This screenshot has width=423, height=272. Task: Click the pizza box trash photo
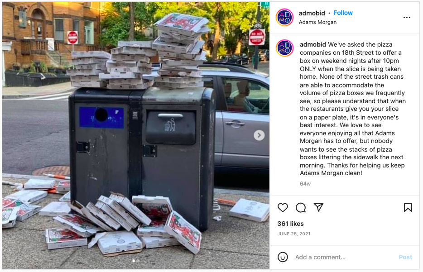pyautogui.click(x=136, y=135)
